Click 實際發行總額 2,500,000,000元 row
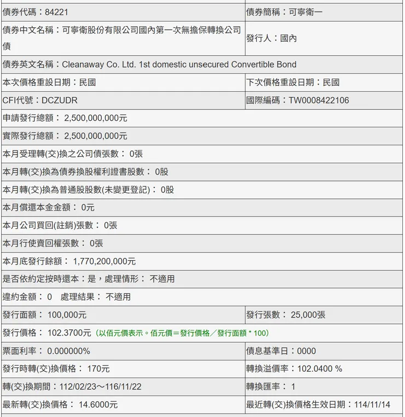Viewport: 405px width, 417px height. tap(202, 136)
